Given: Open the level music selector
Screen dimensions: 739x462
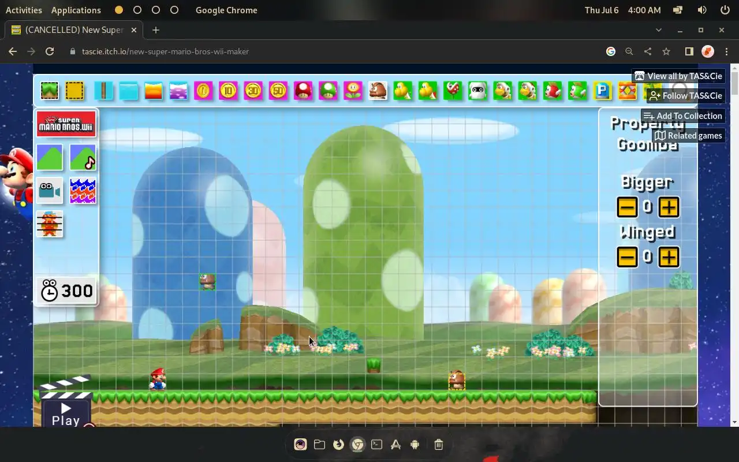Looking at the screenshot, I should (83, 158).
